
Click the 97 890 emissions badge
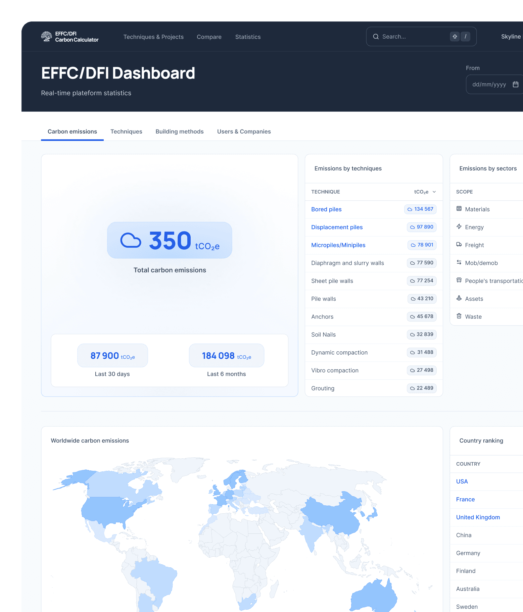[x=422, y=227]
